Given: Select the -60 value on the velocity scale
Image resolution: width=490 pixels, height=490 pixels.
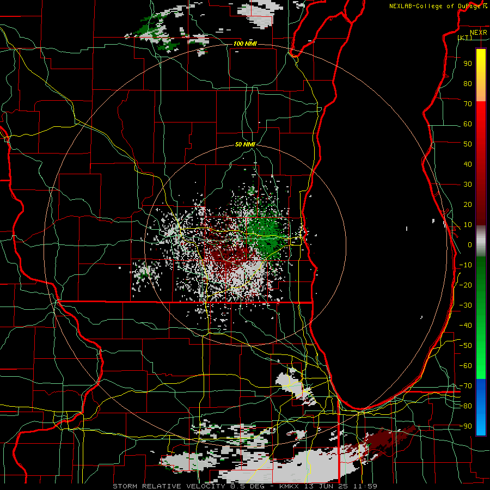Looking at the screenshot, I should [465, 366].
